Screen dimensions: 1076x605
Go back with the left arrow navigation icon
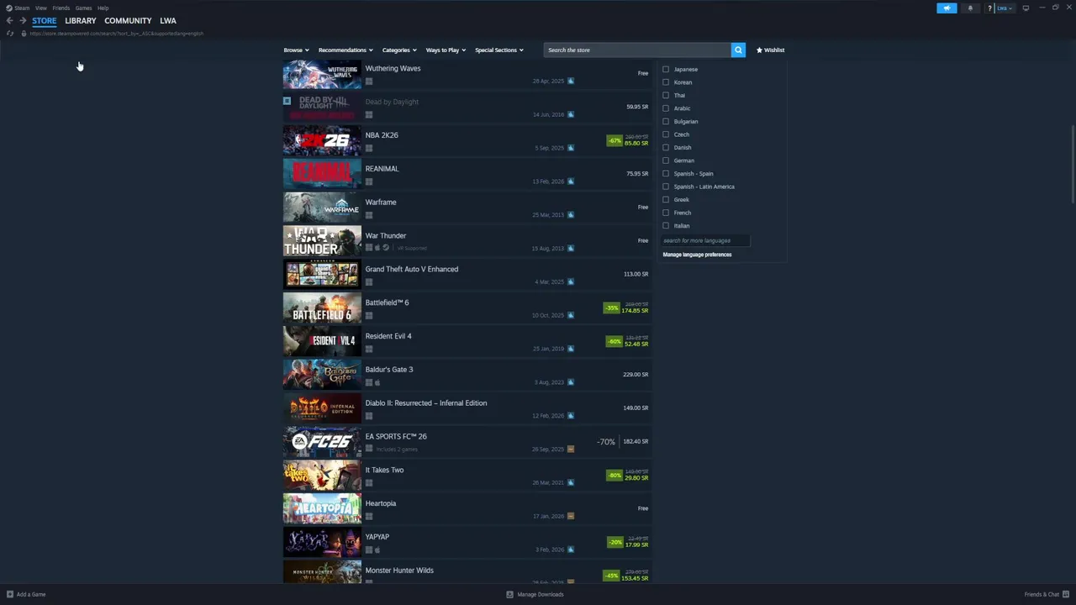pos(9,20)
